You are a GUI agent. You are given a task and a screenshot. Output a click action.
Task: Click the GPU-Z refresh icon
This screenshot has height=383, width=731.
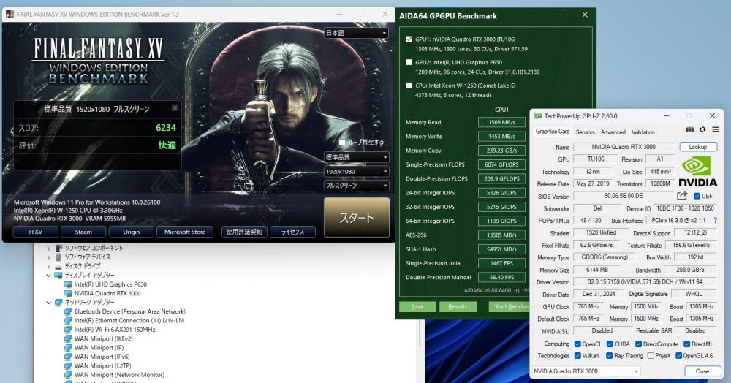coord(702,129)
